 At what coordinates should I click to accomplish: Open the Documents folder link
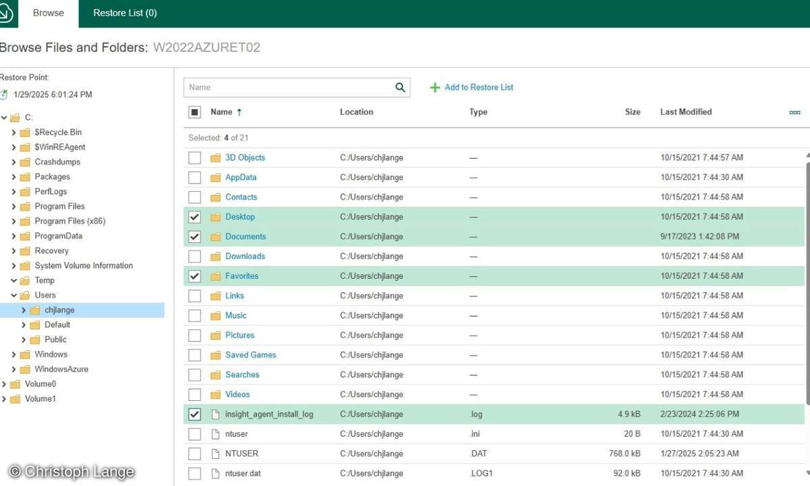coord(245,237)
